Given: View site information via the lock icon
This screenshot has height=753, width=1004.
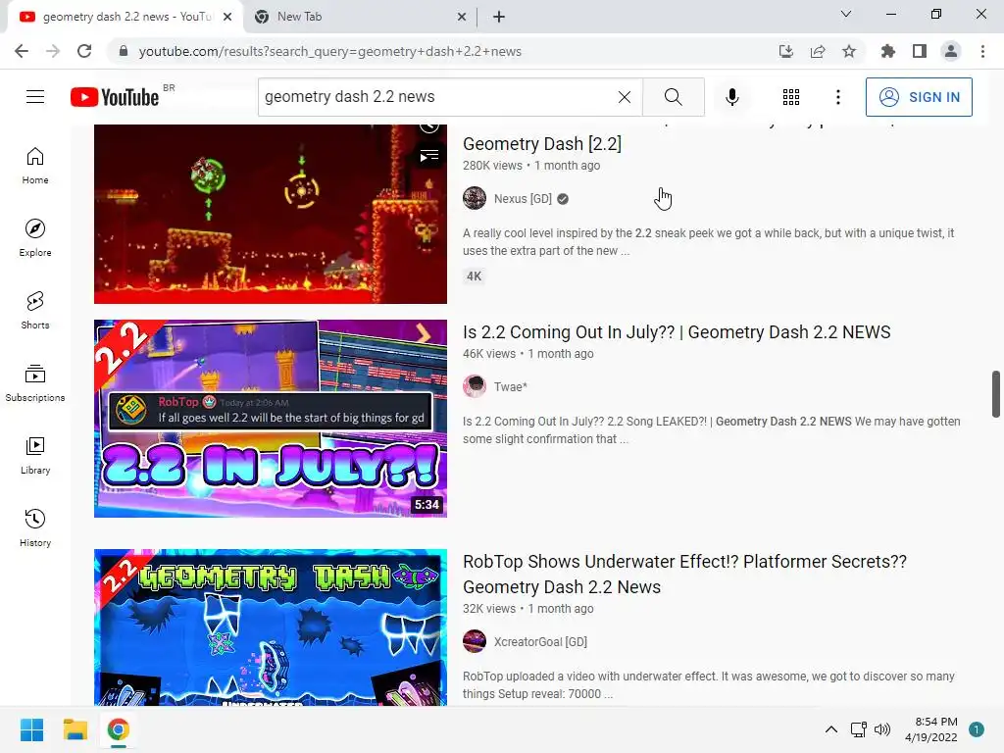Looking at the screenshot, I should point(124,51).
